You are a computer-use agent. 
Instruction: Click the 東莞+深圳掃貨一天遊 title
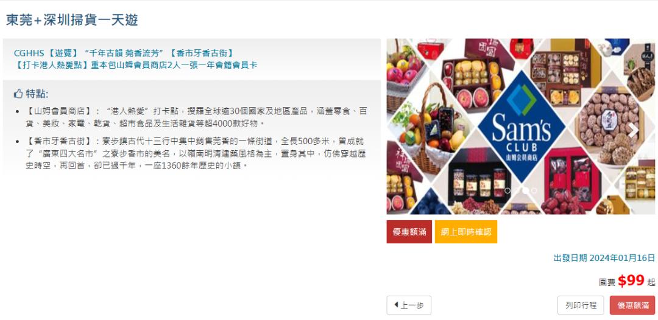[x=72, y=19]
